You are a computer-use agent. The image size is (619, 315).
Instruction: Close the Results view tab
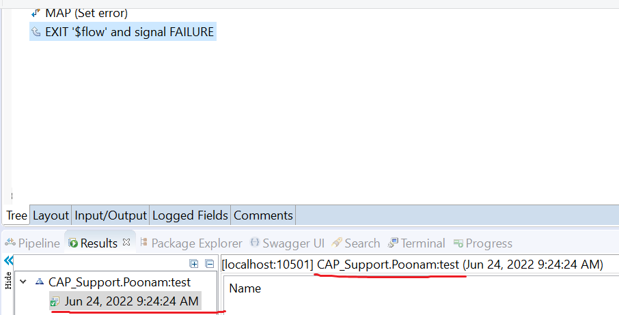[126, 243]
